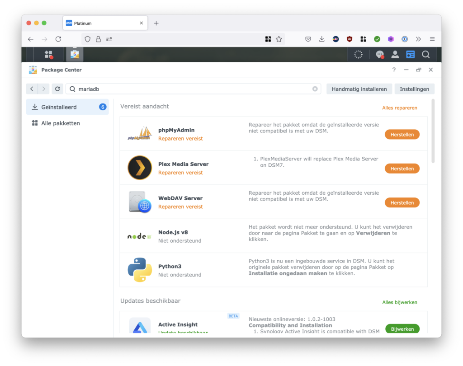The width and height of the screenshot is (463, 366).
Task: Open a new browser tab
Action: point(156,23)
